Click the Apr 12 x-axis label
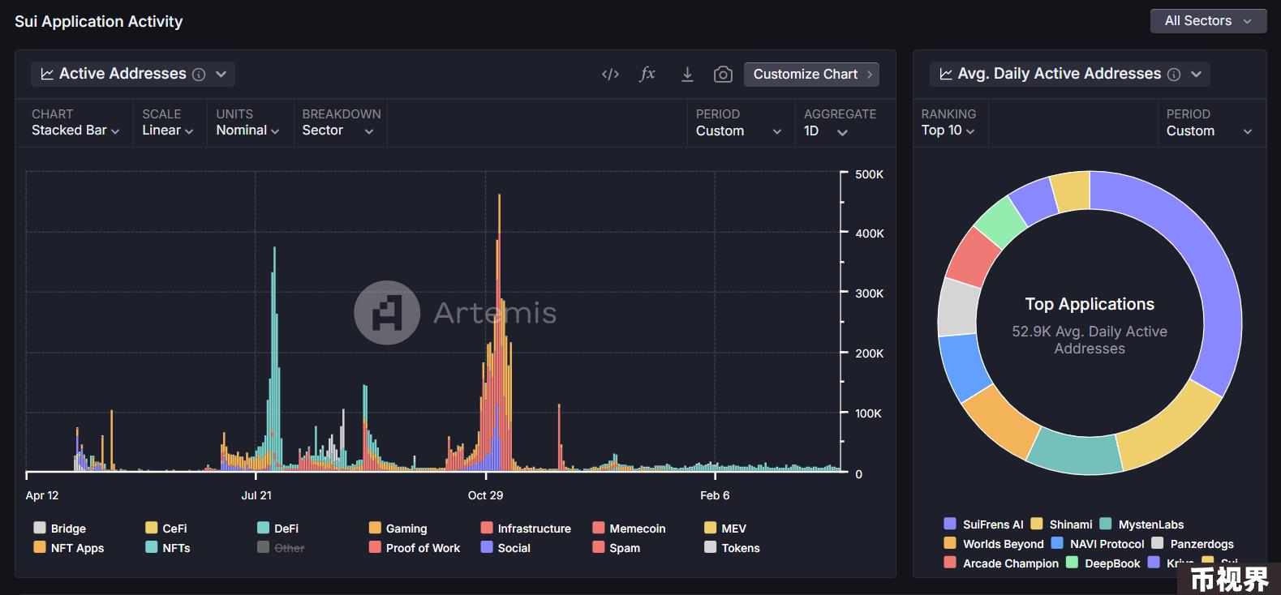Image resolution: width=1281 pixels, height=595 pixels. point(42,495)
